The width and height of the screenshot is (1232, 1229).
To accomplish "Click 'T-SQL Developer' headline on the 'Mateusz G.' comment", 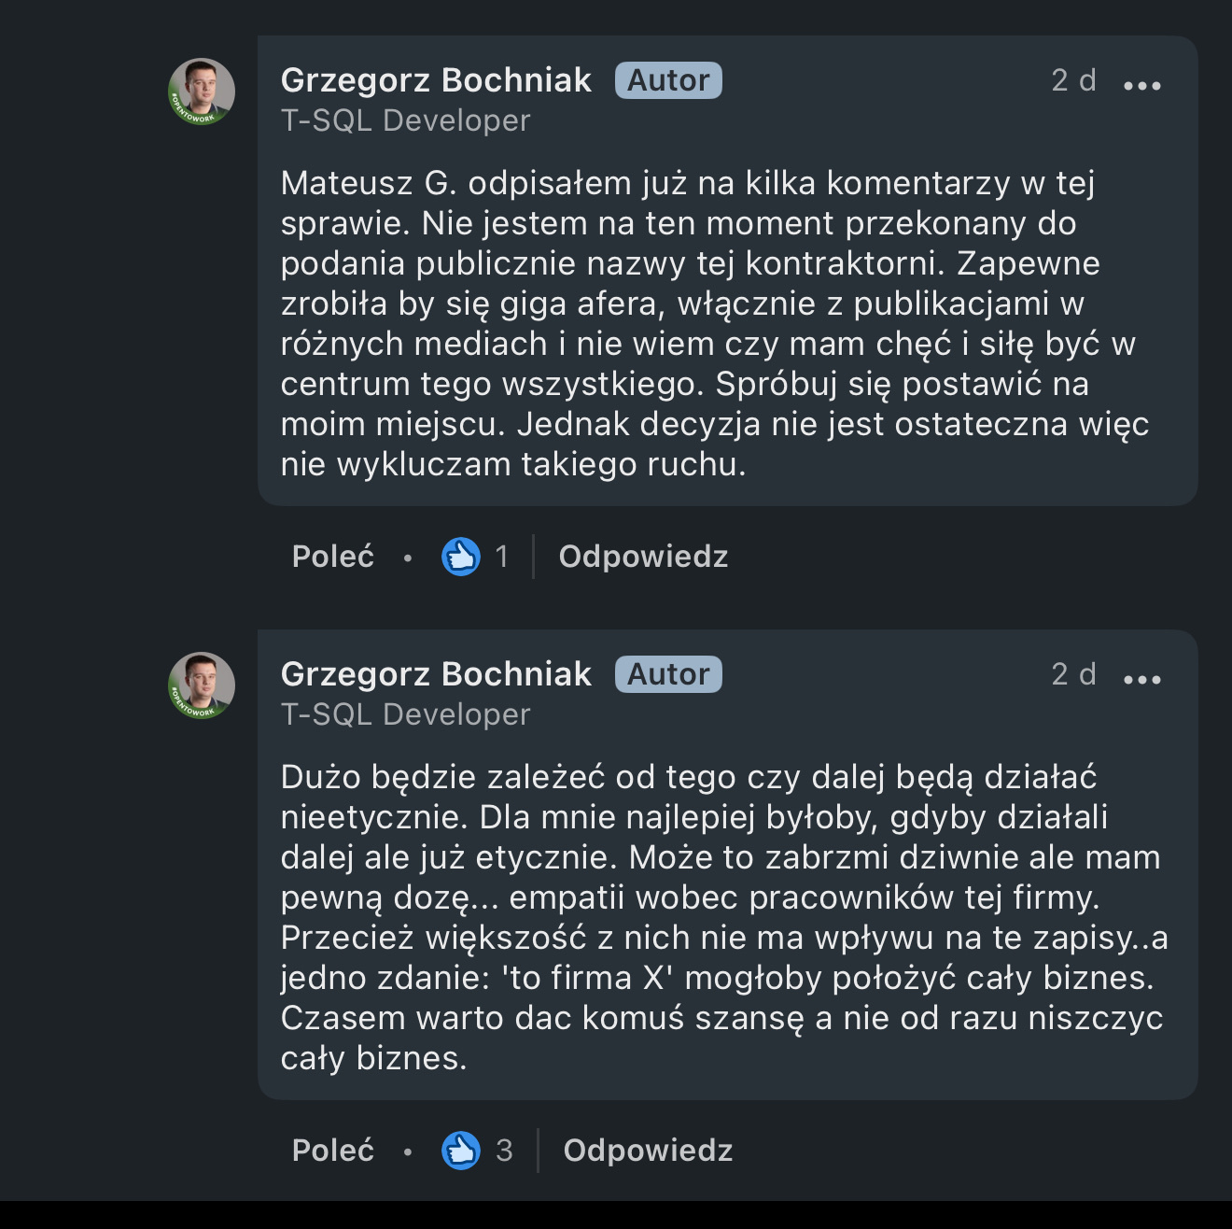I will click(x=405, y=120).
